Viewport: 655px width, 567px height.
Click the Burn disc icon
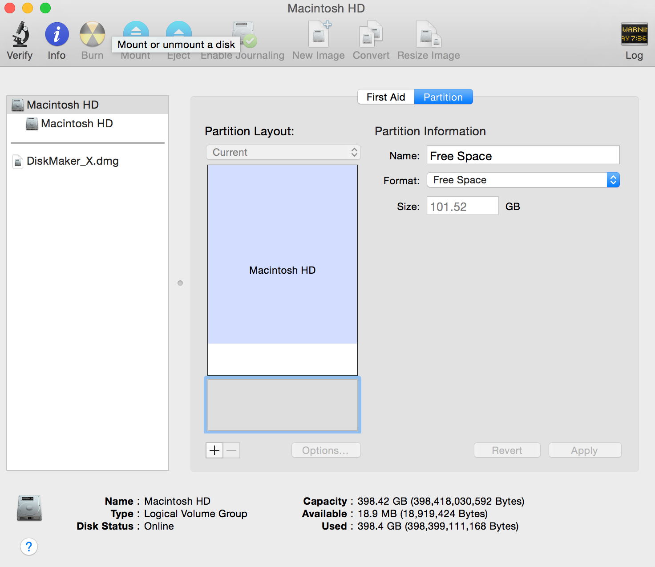[x=93, y=34]
